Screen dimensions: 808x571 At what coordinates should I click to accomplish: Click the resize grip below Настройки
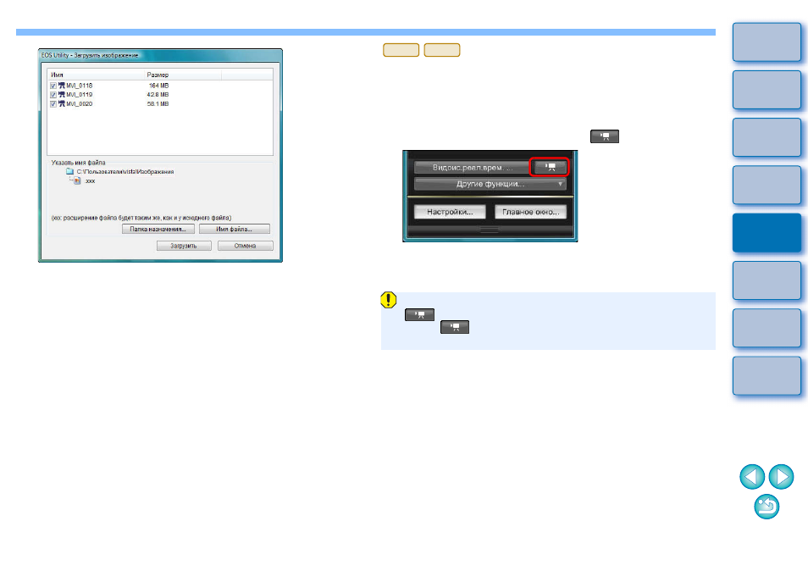(x=490, y=230)
